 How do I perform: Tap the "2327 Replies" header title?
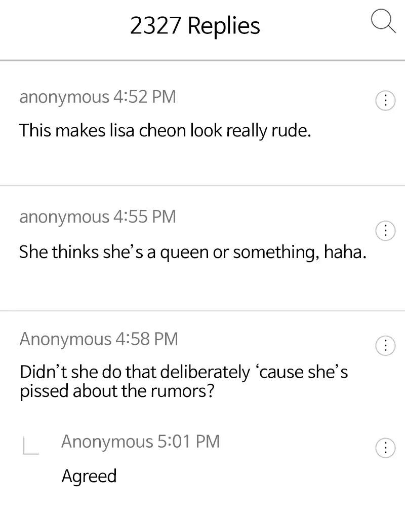(x=195, y=26)
